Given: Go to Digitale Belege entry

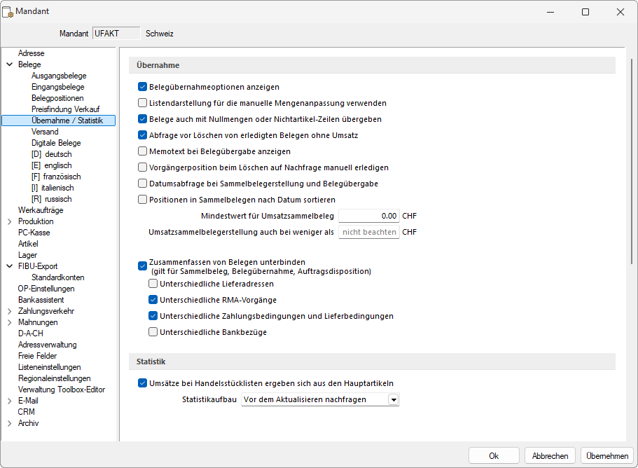Looking at the screenshot, I should (x=56, y=143).
